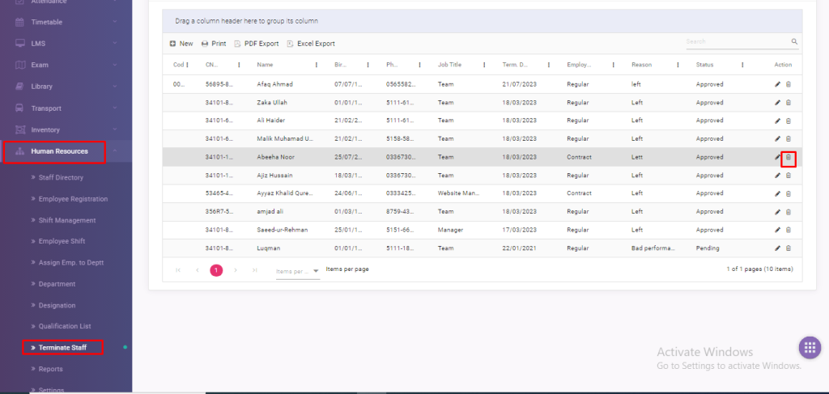This screenshot has width=829, height=394.
Task: Click the delete icon for Abeeha Noor
Action: (789, 158)
